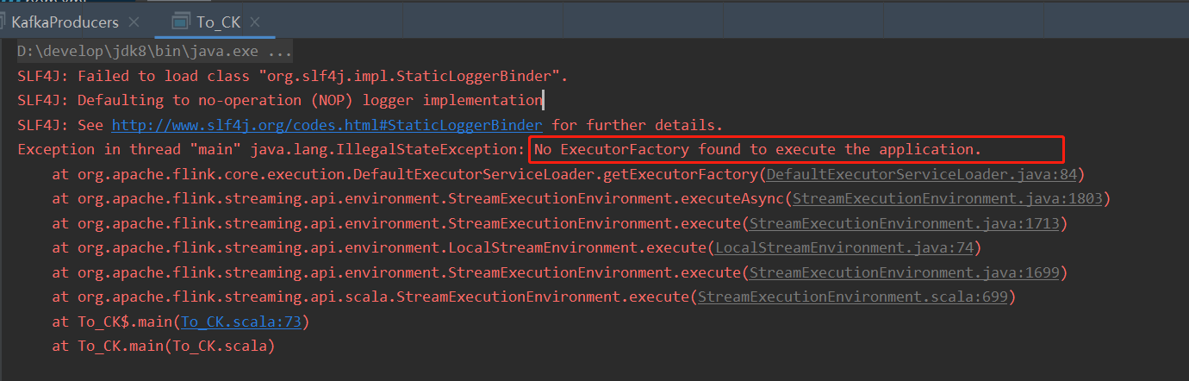Screen dimensions: 1189x381
Task: Open StreamExecutionEnvironment.scala:699 link
Action: pos(852,297)
